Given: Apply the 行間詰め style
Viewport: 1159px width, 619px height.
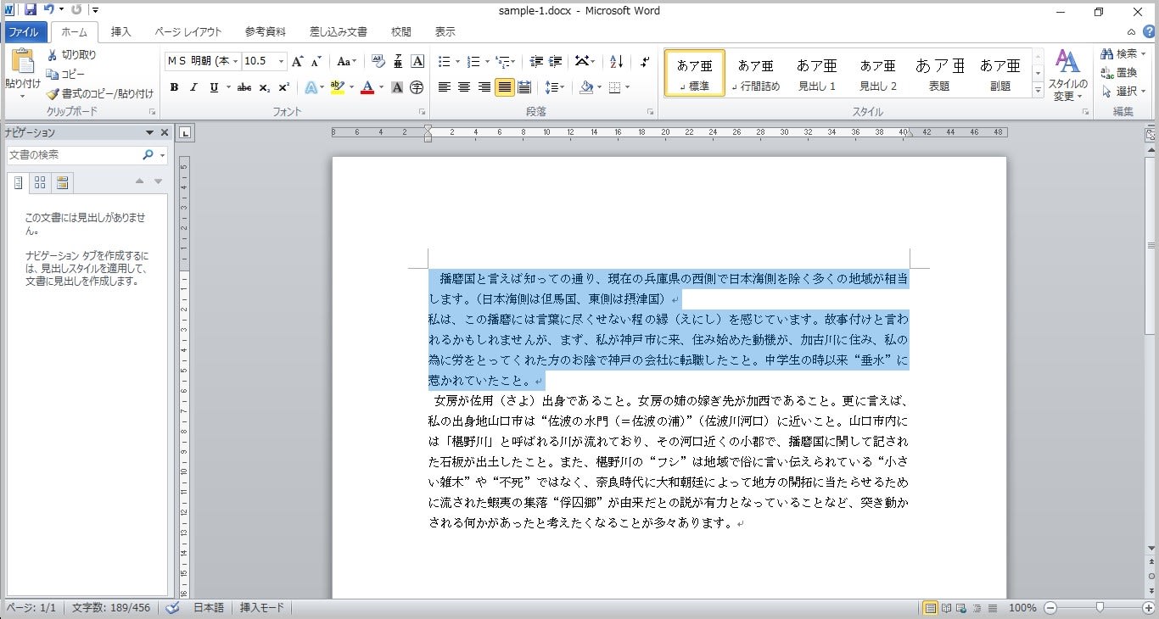Looking at the screenshot, I should 756,73.
